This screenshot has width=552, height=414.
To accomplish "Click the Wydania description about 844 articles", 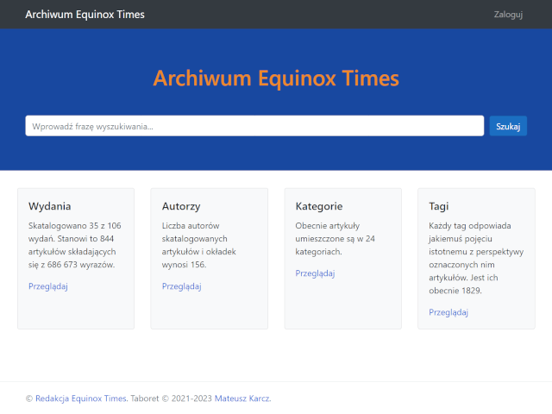I will pyautogui.click(x=75, y=245).
